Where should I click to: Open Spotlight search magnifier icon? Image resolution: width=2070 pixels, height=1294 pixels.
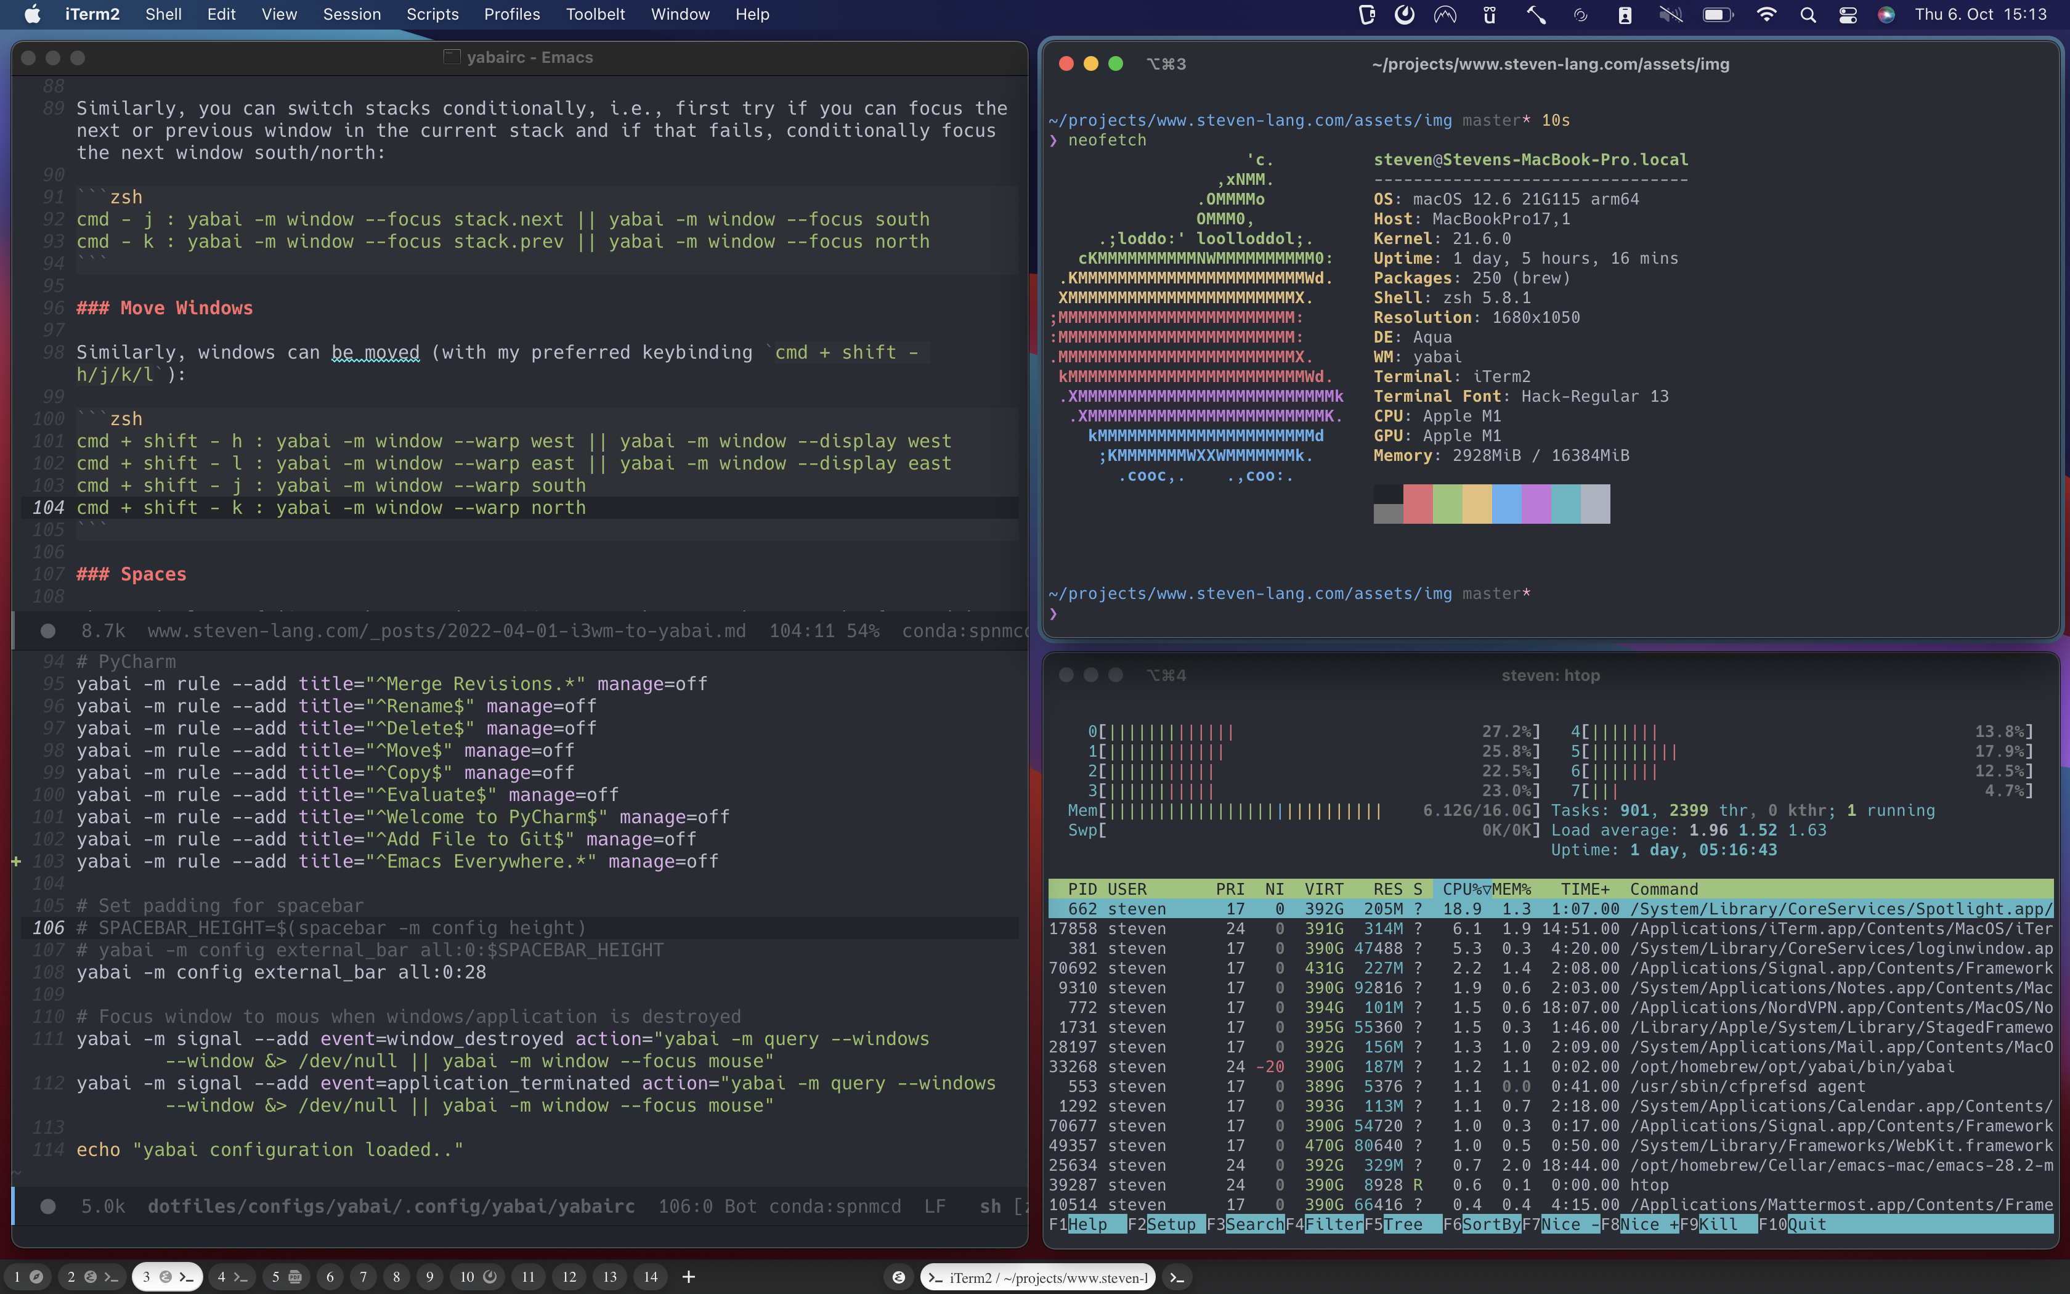pos(1808,15)
